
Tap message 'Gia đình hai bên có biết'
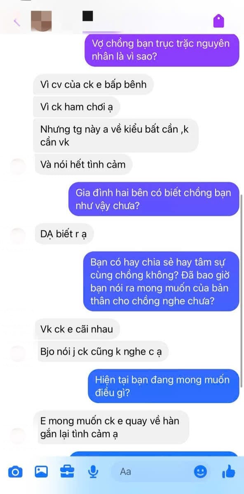click(x=154, y=199)
